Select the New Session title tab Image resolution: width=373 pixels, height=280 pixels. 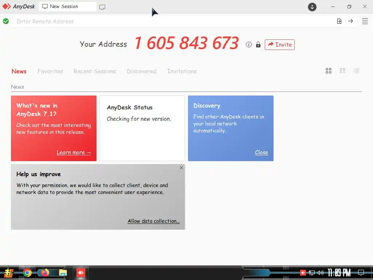(67, 7)
